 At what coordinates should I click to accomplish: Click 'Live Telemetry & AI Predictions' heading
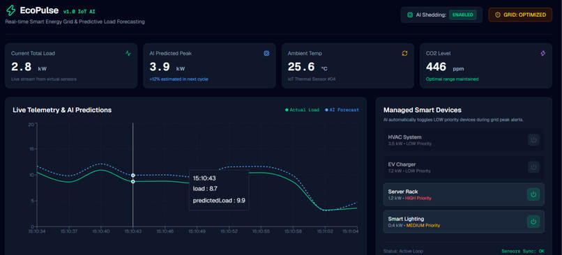[62, 110]
